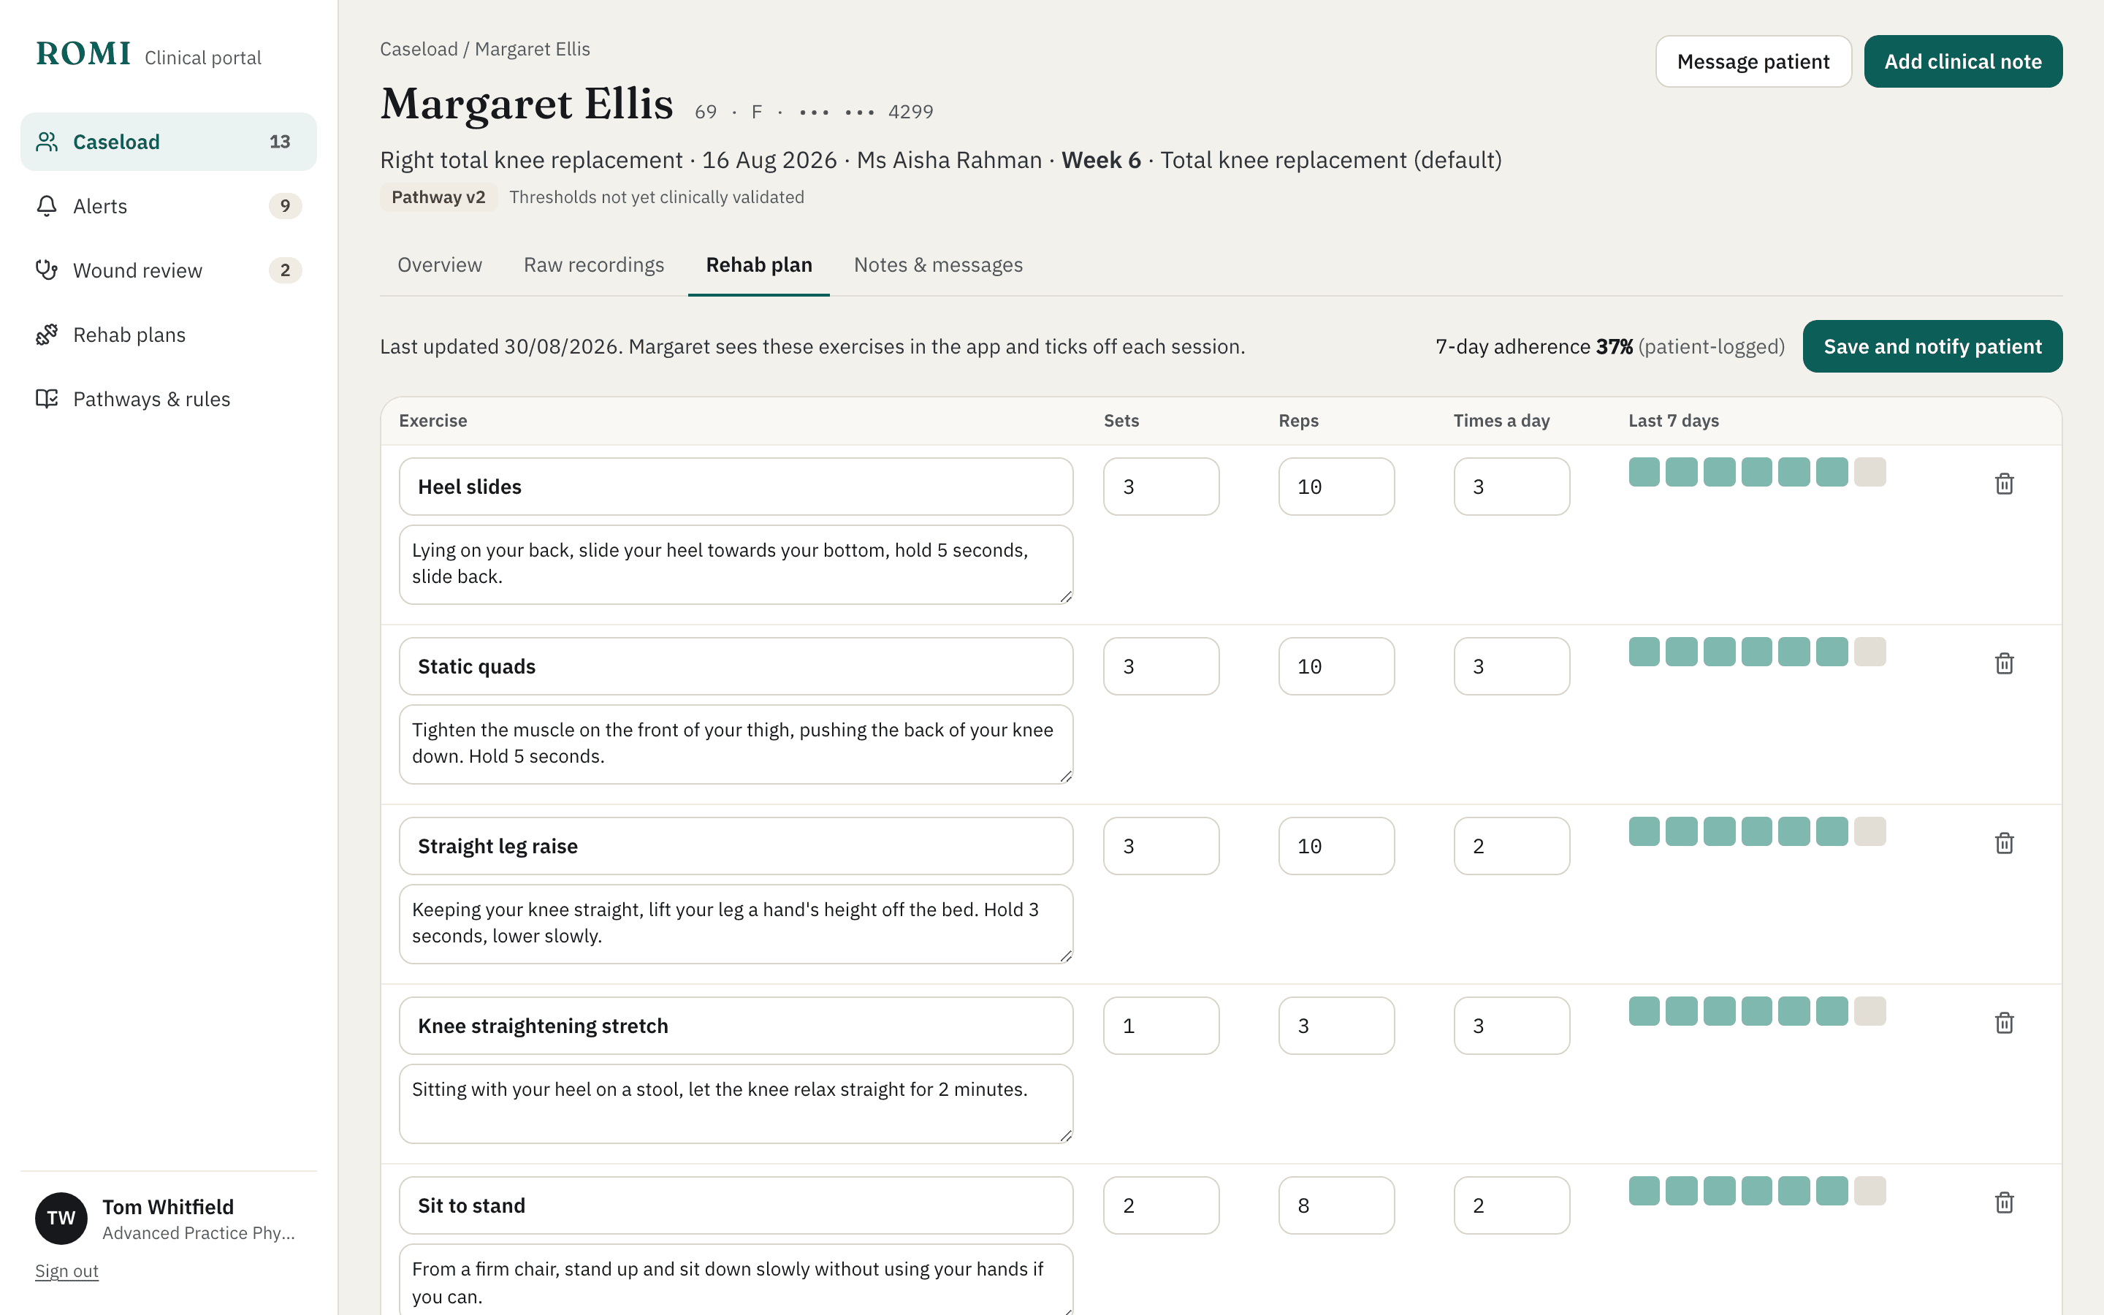Click the Wound review stethoscope icon
Image resolution: width=2104 pixels, height=1315 pixels.
point(47,270)
